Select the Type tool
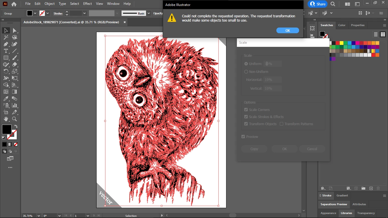 6,51
